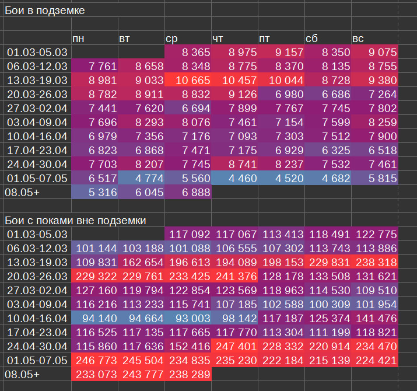Select cell with value 127 160
The image size is (417, 391).
pos(94,291)
